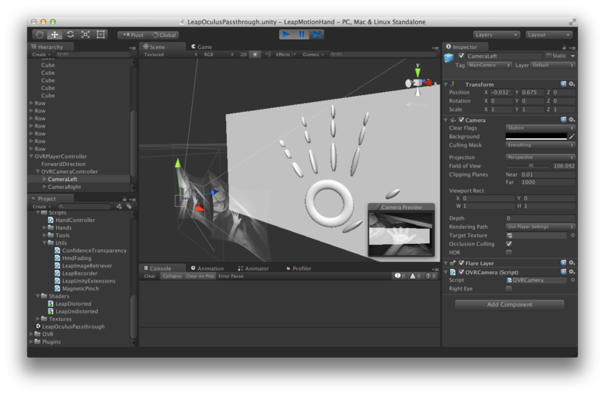Toggle scene lighting sun icon
The height and width of the screenshot is (395, 605).
255,54
